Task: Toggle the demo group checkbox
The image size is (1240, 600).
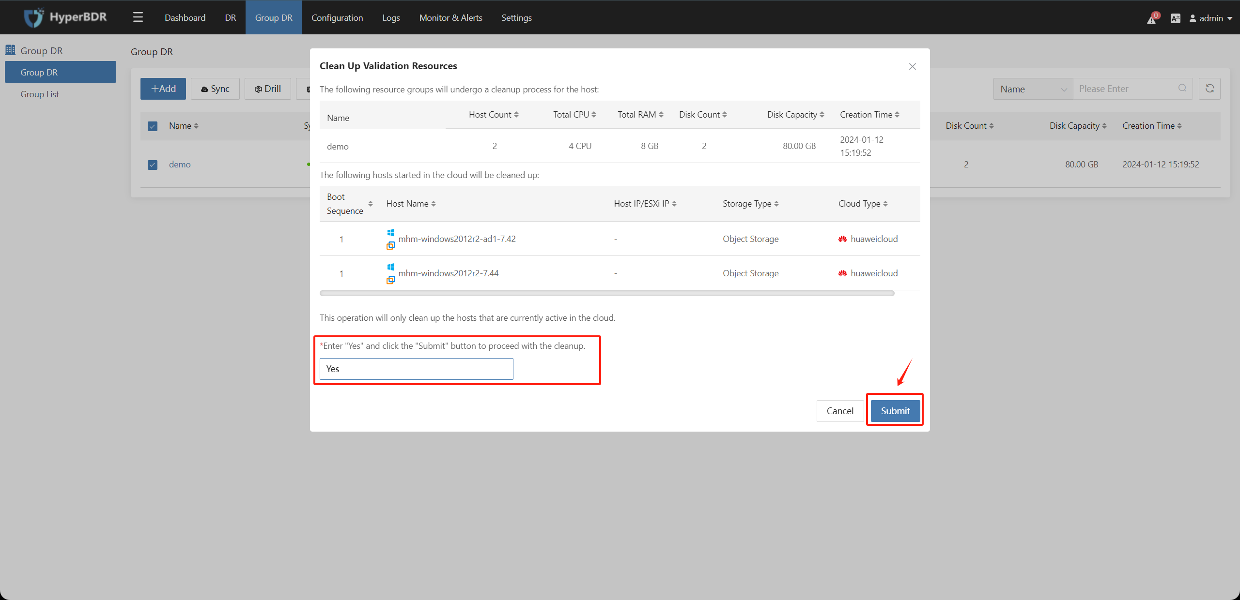Action: pyautogui.click(x=152, y=165)
